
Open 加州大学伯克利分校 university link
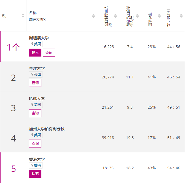tap(47, 129)
